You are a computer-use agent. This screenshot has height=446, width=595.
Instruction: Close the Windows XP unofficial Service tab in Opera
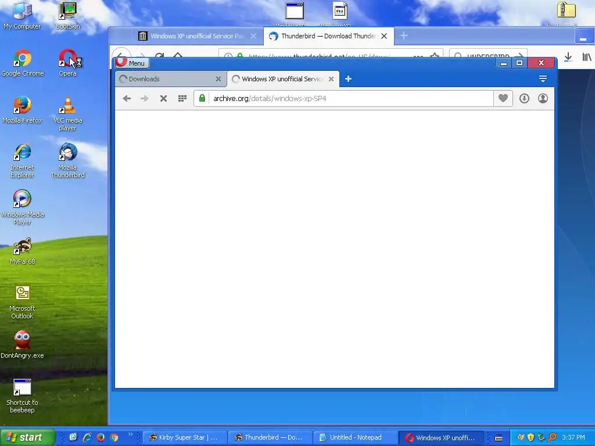click(x=331, y=79)
